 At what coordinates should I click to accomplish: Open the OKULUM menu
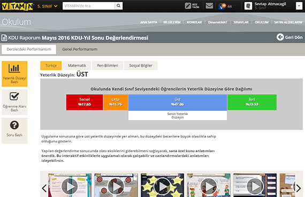pos(262,22)
